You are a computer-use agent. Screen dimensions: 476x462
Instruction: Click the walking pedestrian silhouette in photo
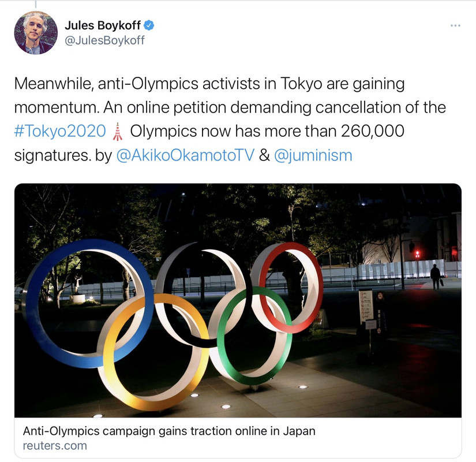tap(436, 277)
